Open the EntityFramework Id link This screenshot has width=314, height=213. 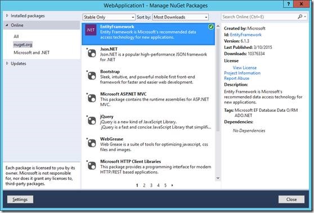coord(245,35)
